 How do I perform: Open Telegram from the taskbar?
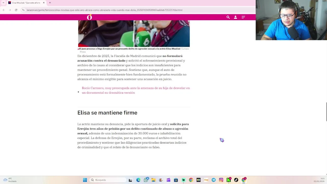[214, 180]
